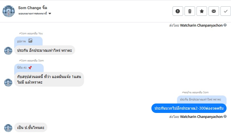The height and width of the screenshot is (137, 231).
Task: Click the last message 'เป็น ป.ชั้นไหนคะ'
Action: click(31, 127)
